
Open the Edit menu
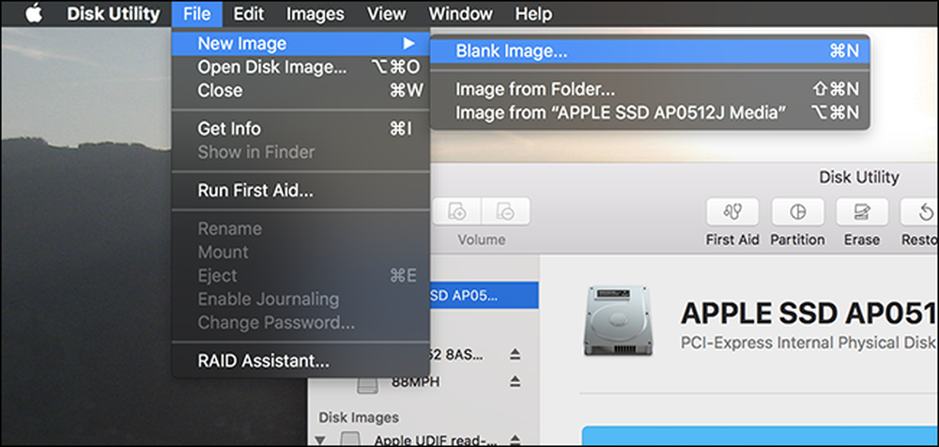pyautogui.click(x=249, y=14)
